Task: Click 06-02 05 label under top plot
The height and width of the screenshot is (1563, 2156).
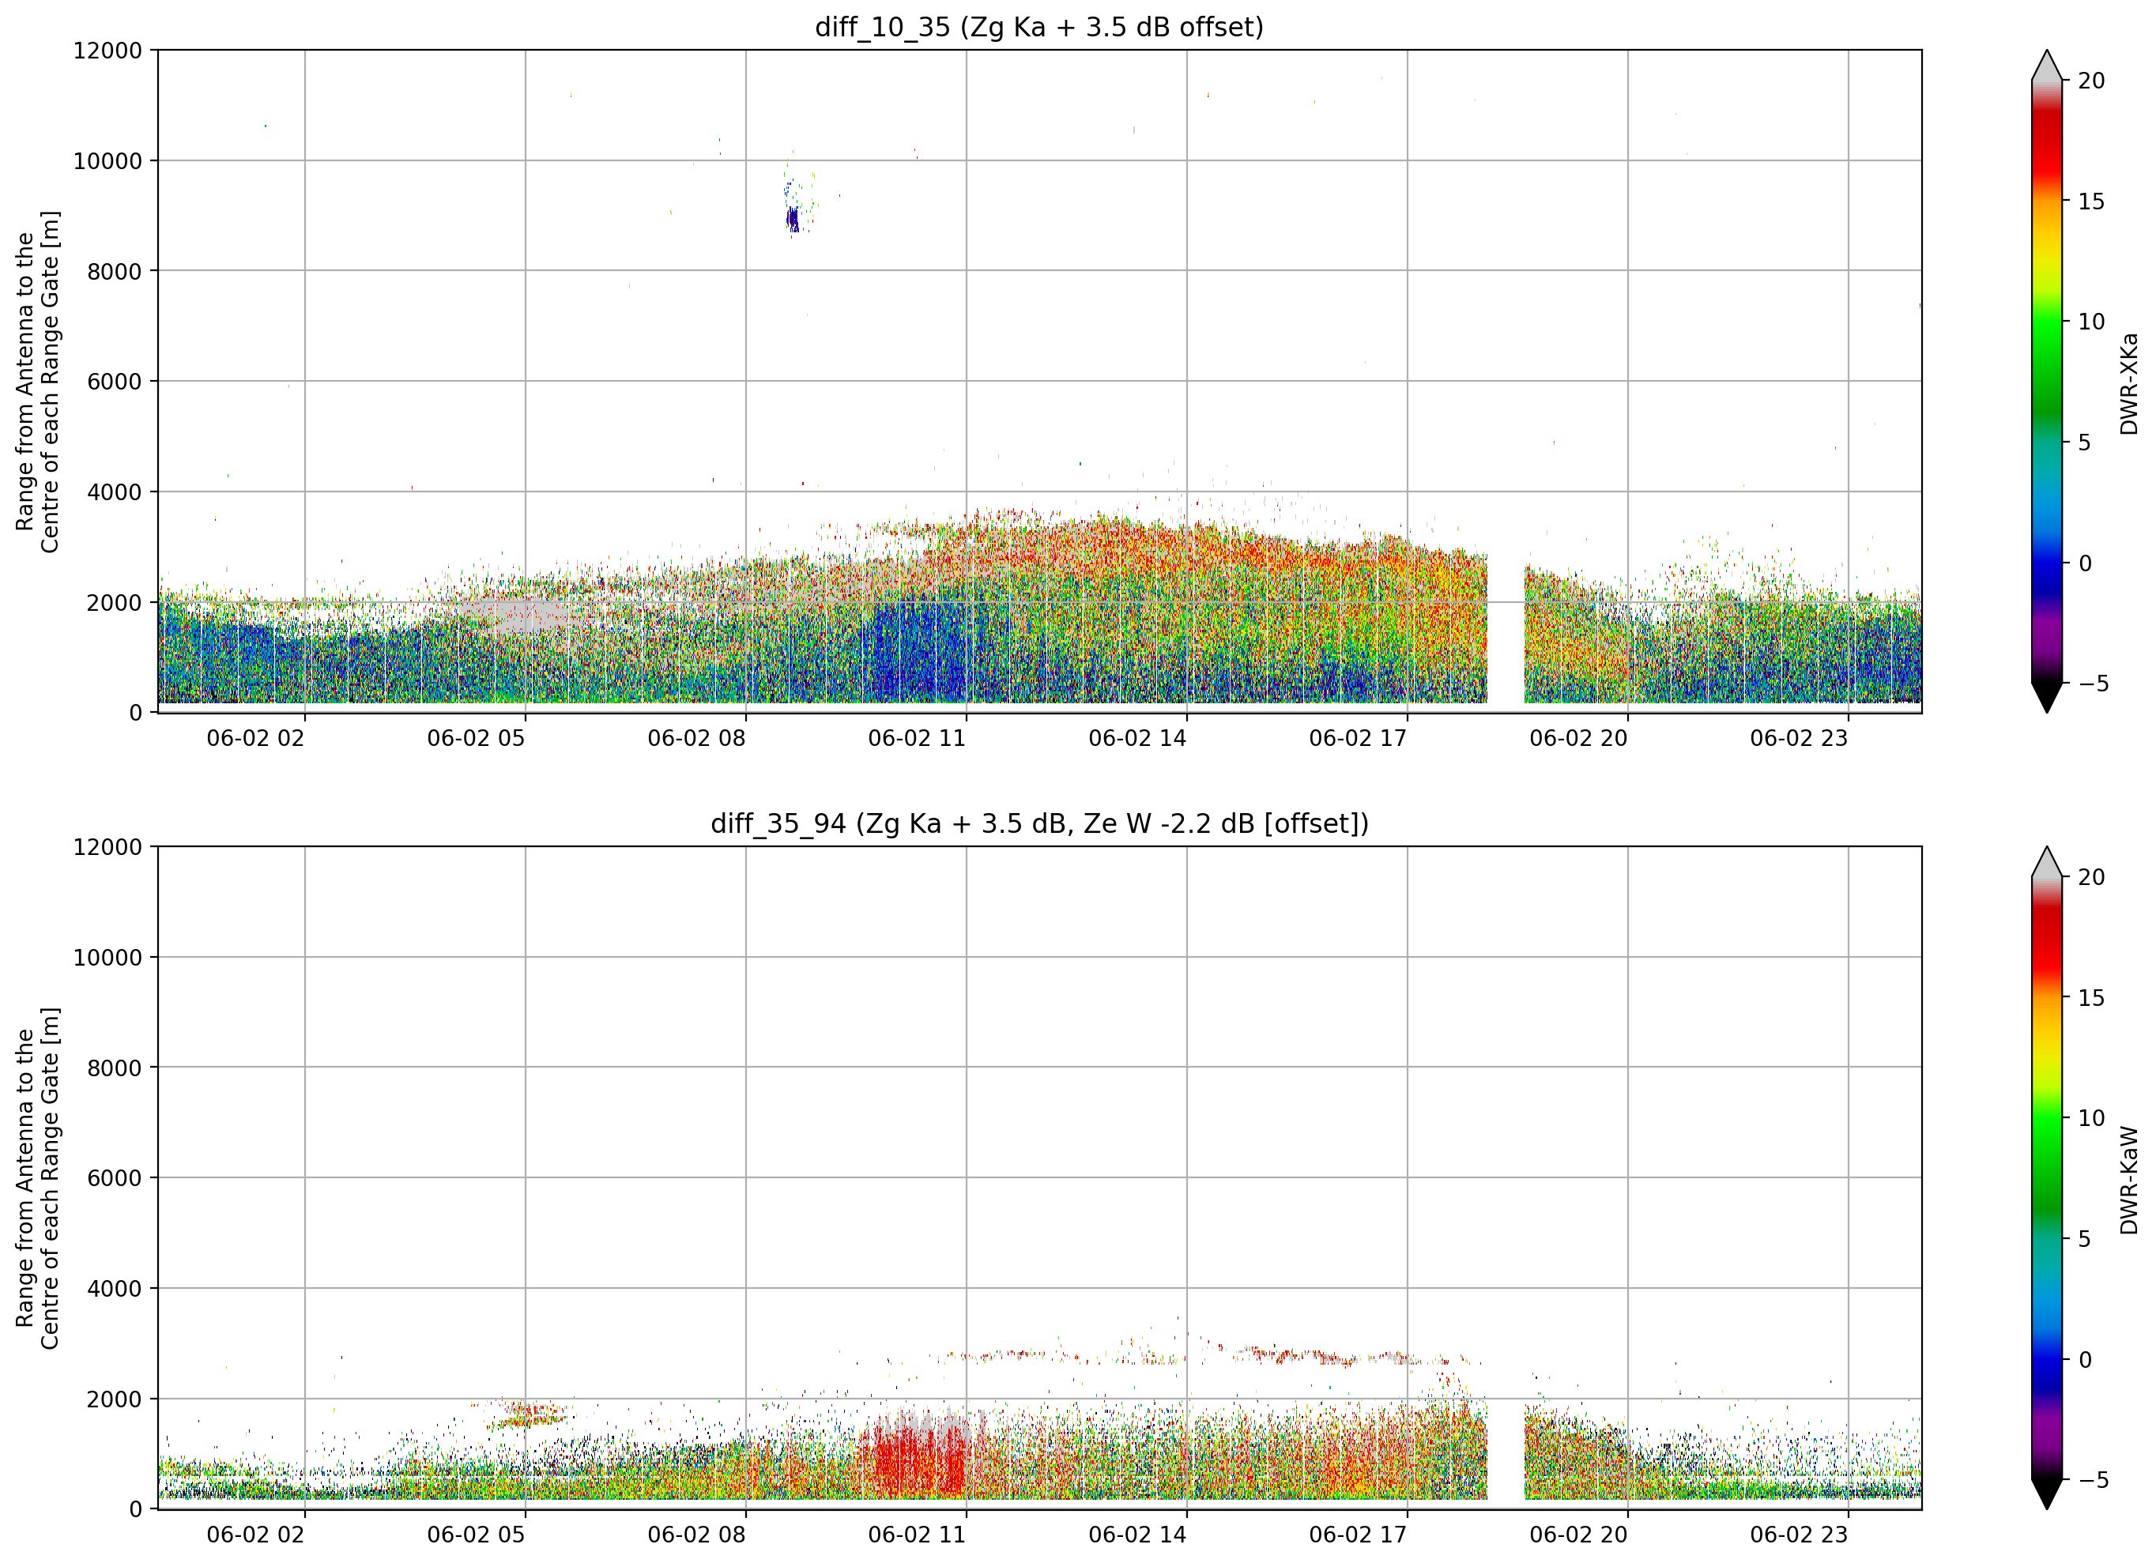Action: click(477, 738)
